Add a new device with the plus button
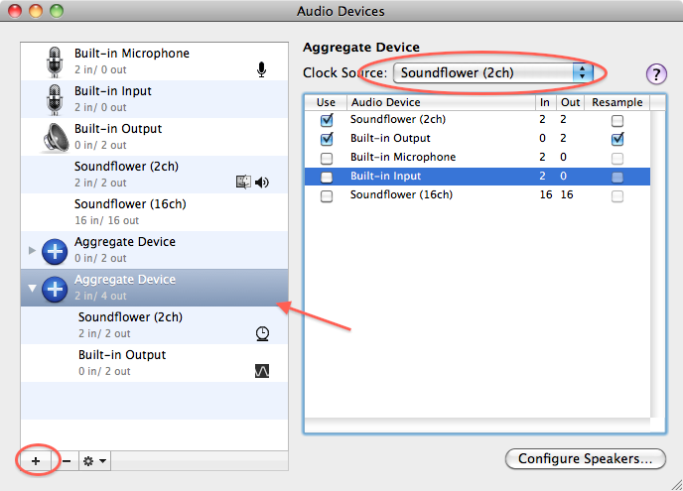Image resolution: width=683 pixels, height=491 pixels. 36,461
